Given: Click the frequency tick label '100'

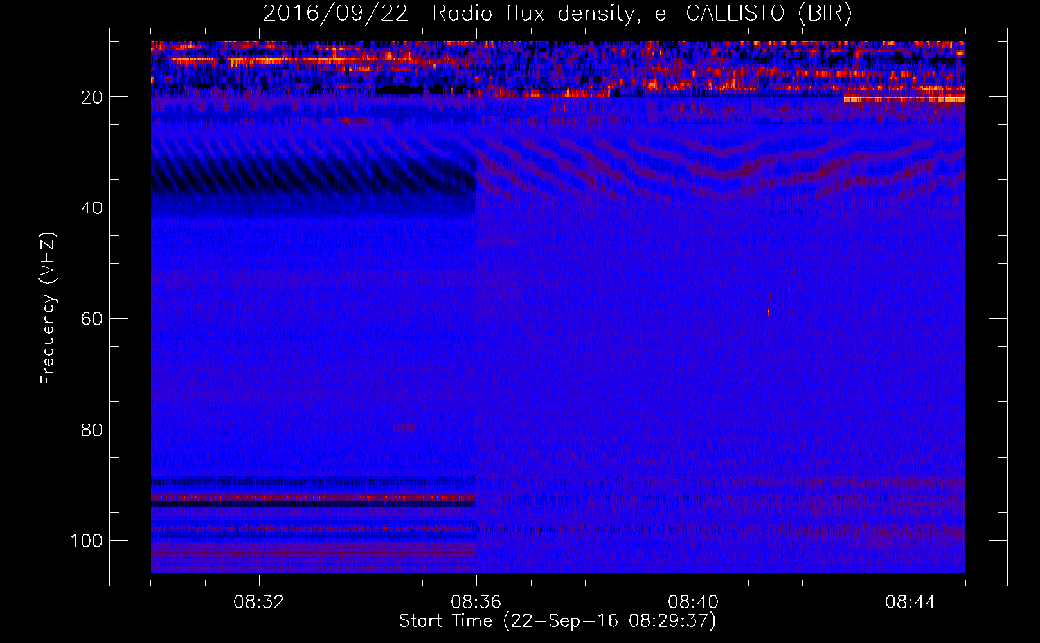Looking at the screenshot, I should coord(87,540).
